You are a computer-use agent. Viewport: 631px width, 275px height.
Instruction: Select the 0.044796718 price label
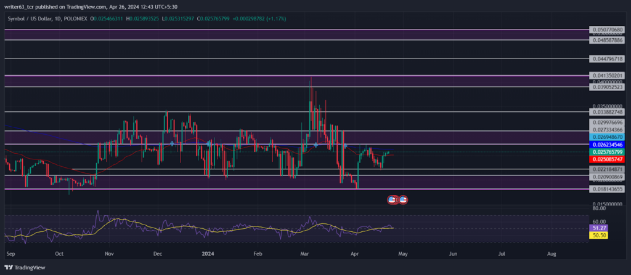[x=608, y=58]
